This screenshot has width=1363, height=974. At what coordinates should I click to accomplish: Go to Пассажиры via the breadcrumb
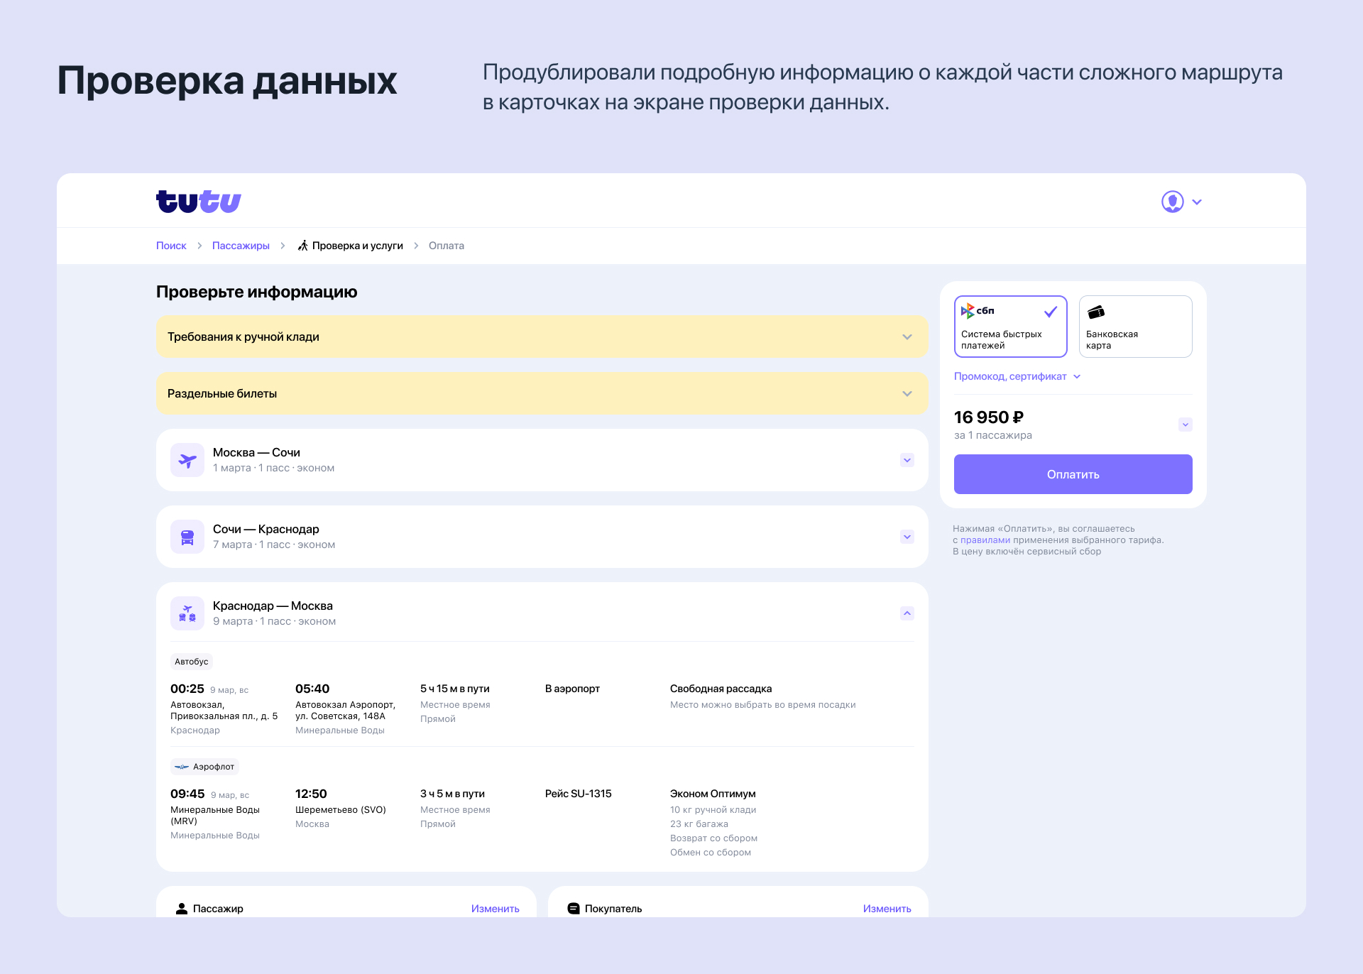(x=241, y=246)
